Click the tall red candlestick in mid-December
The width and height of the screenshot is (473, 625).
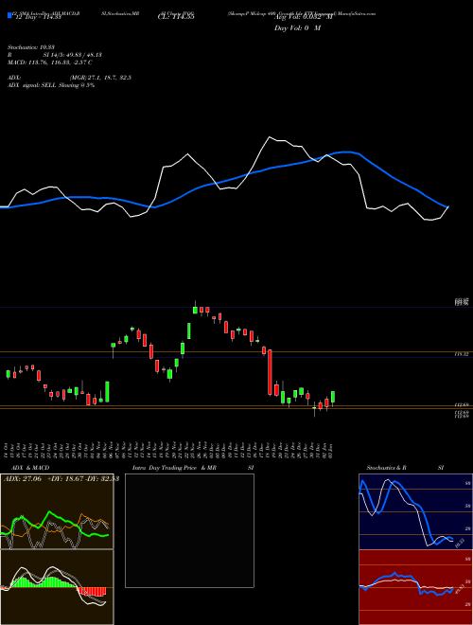point(270,372)
